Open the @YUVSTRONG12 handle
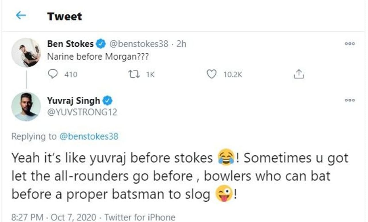Image resolution: width=368 pixels, height=222 pixels. [82, 112]
